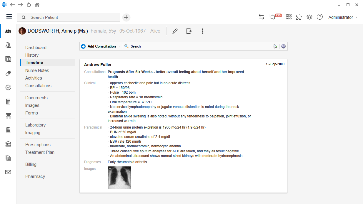Click the print icon in consultation toolbar
The image size is (363, 204).
[275, 46]
